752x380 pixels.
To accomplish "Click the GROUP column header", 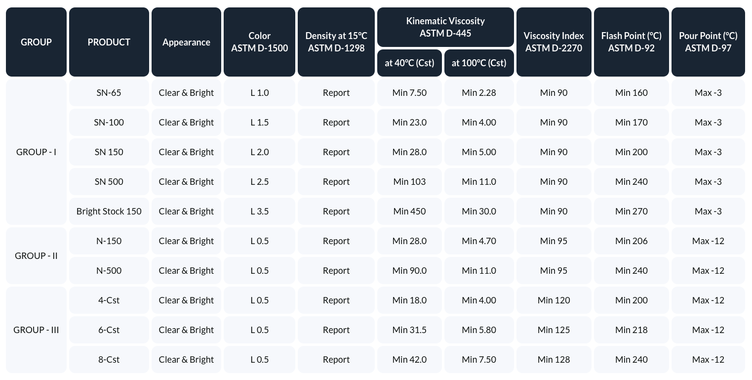I will click(36, 42).
